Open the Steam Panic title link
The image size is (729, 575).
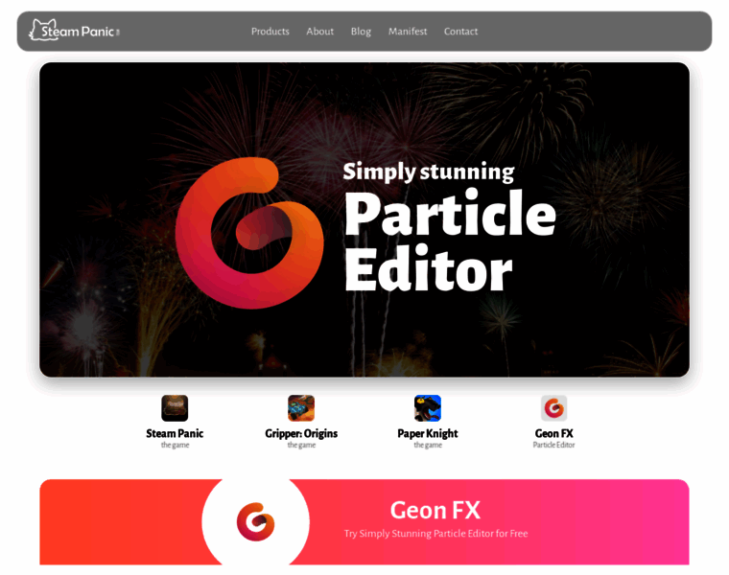click(175, 433)
